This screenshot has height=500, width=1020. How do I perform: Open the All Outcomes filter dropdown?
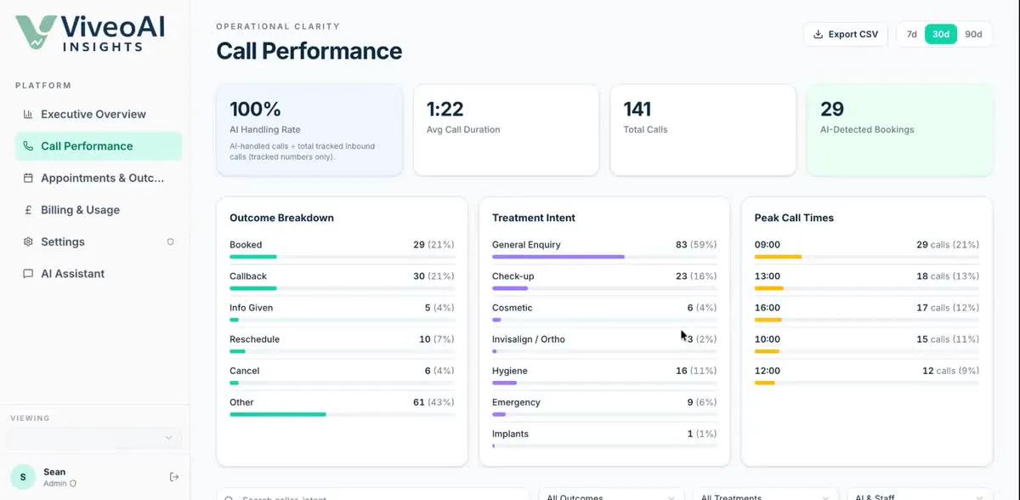pos(612,495)
